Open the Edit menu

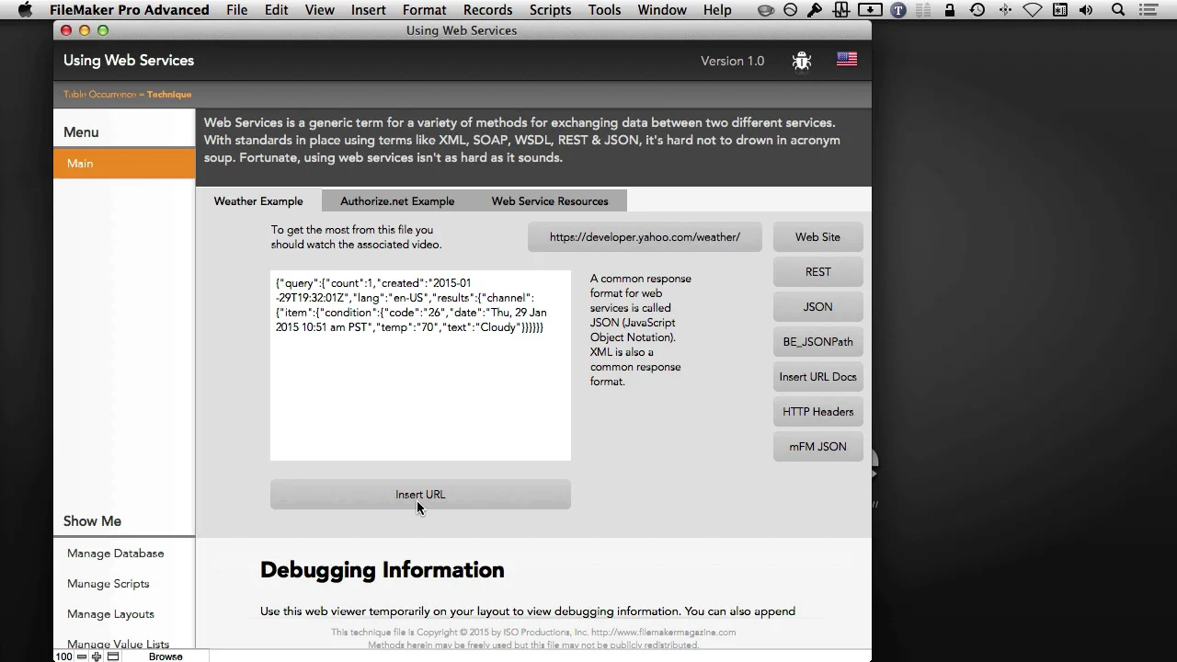(276, 10)
